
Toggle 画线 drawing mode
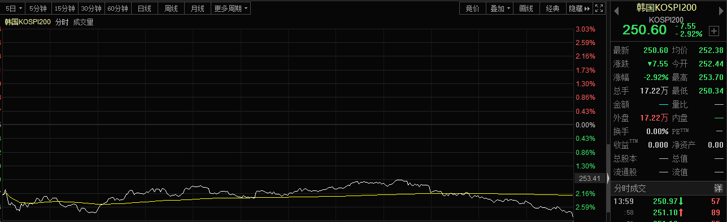(526, 8)
